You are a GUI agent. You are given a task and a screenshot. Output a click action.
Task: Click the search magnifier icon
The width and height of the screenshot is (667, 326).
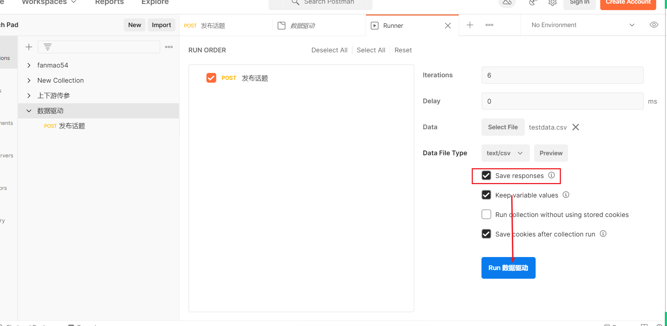click(295, 2)
